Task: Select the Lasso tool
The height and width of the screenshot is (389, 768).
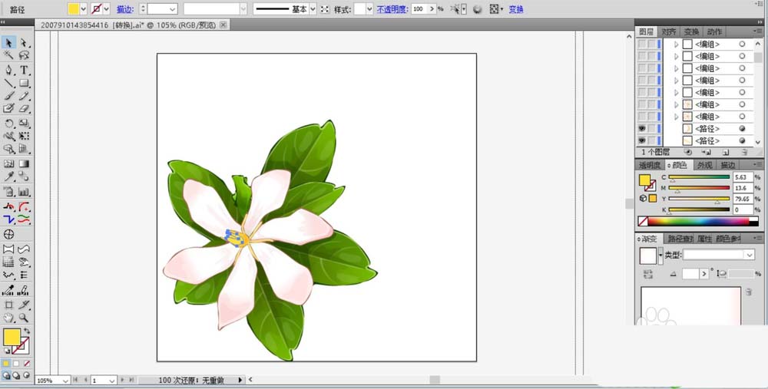Action: (x=24, y=55)
